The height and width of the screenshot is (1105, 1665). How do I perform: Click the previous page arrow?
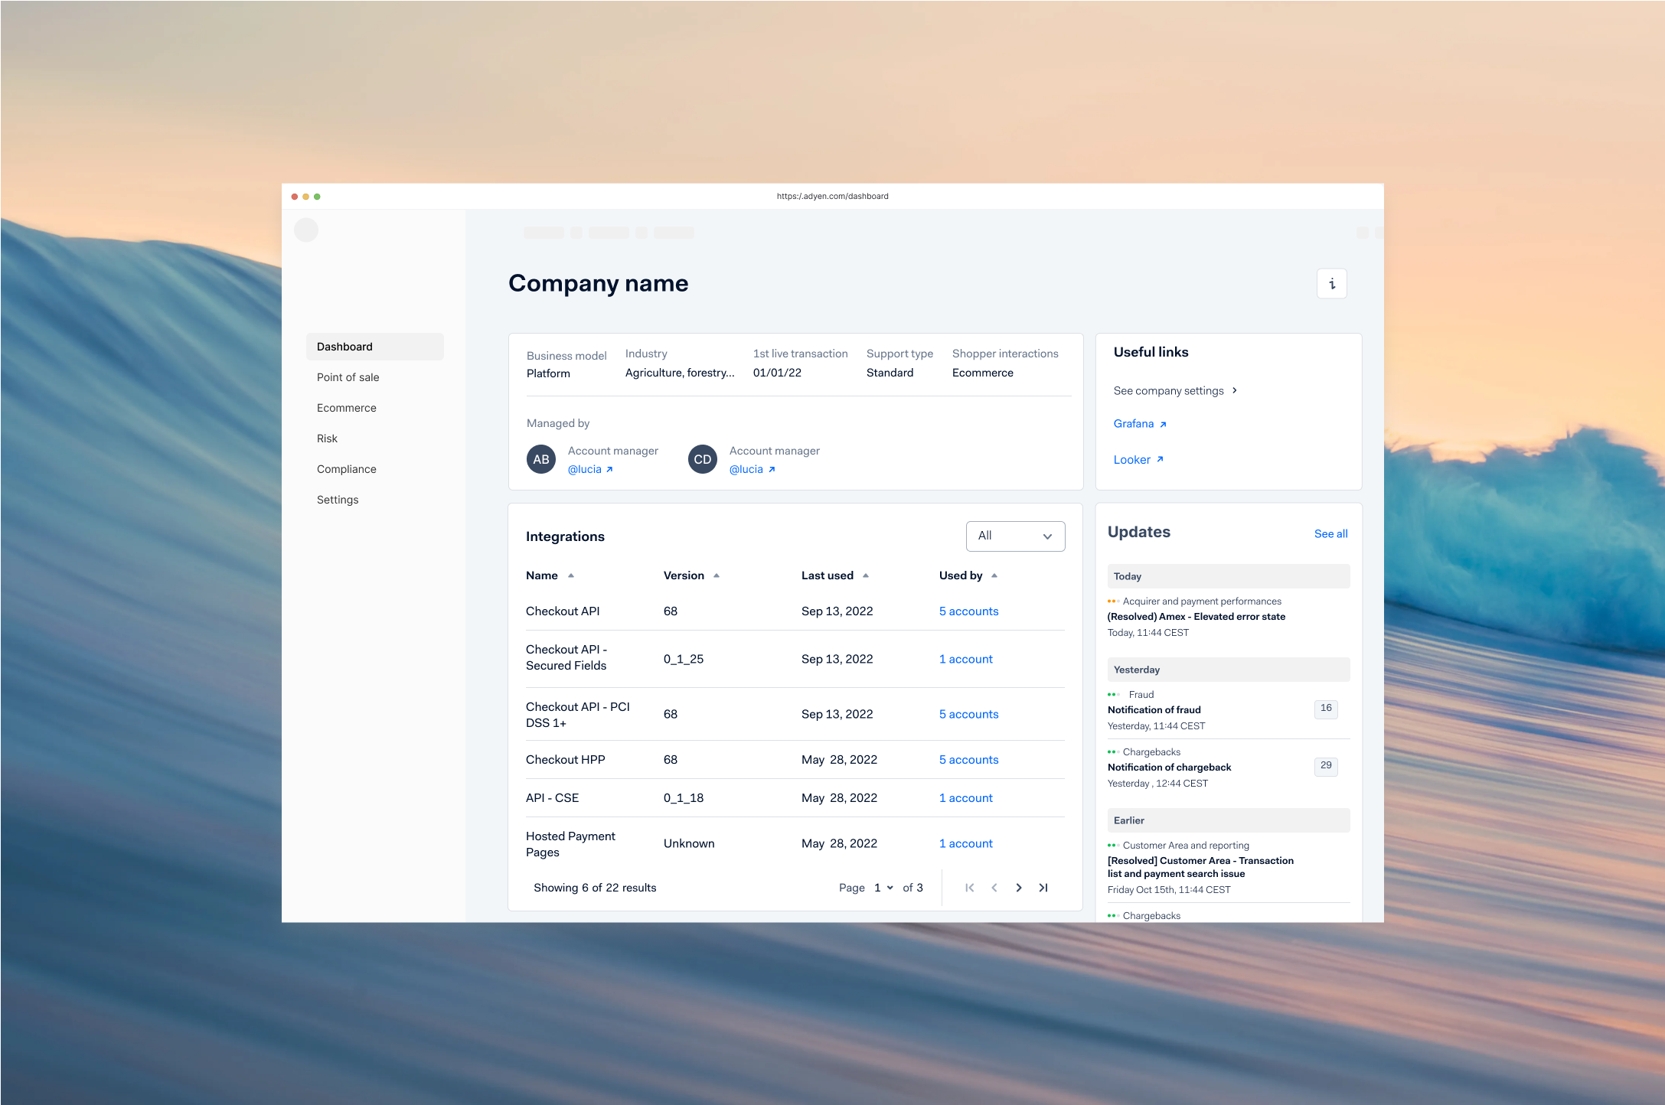pyautogui.click(x=994, y=888)
